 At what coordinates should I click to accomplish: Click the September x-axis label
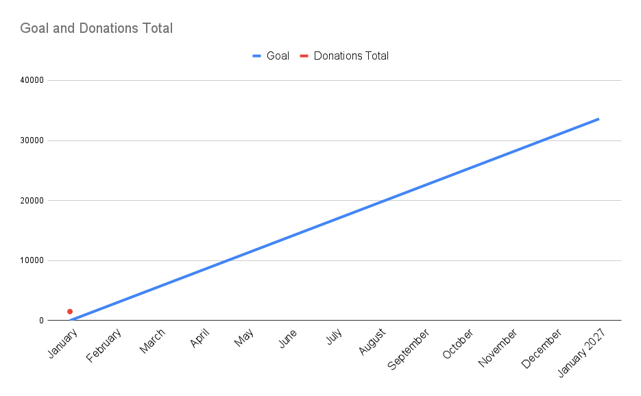click(409, 349)
